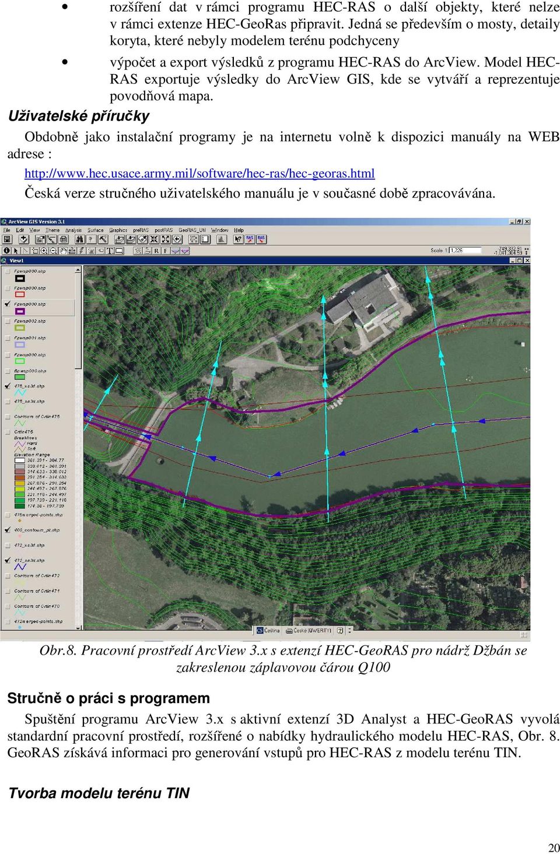Open the hec-georas.html web link

(x=199, y=174)
